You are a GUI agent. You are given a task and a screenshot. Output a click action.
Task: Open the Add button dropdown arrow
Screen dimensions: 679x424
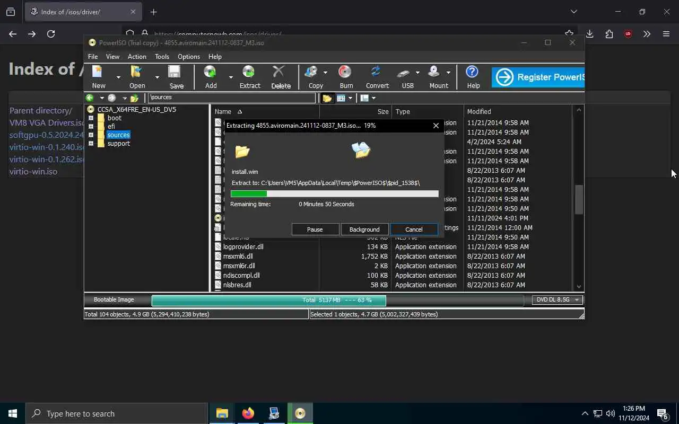[231, 77]
